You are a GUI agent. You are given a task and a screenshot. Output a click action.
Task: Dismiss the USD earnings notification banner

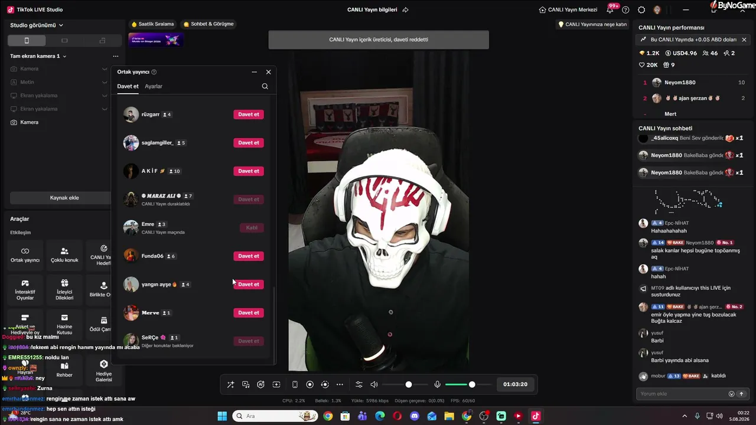744,40
